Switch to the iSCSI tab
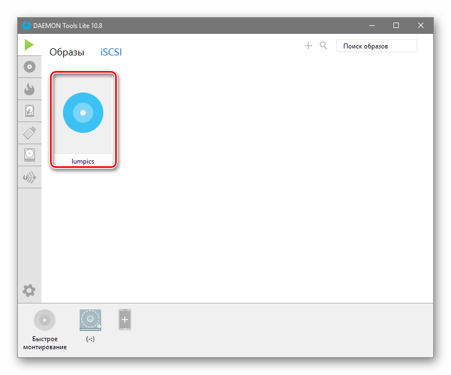Image resolution: width=451 pixels, height=375 pixels. (111, 52)
